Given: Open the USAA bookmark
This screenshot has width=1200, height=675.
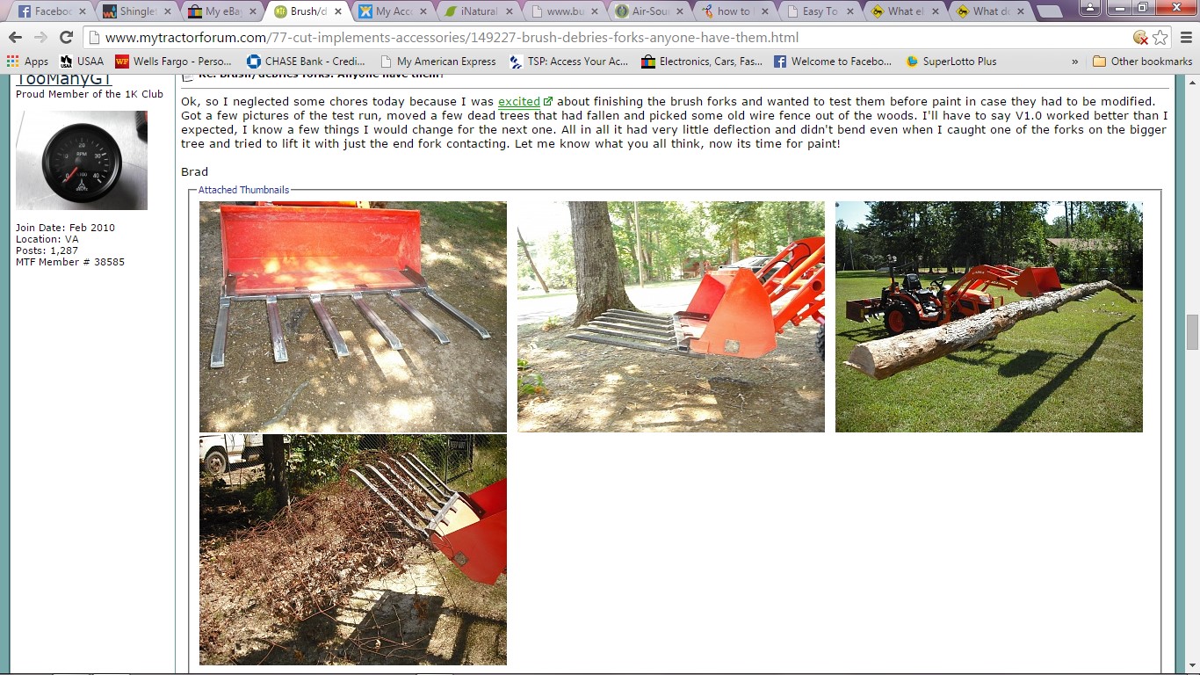Looking at the screenshot, I should coord(81,62).
